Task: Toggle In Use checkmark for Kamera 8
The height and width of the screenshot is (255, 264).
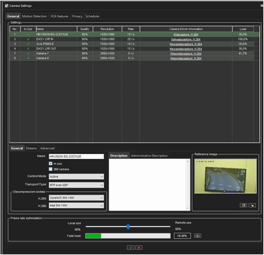Action: 28,58
